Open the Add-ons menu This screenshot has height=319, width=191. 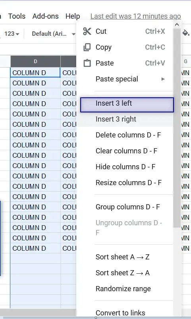click(45, 16)
